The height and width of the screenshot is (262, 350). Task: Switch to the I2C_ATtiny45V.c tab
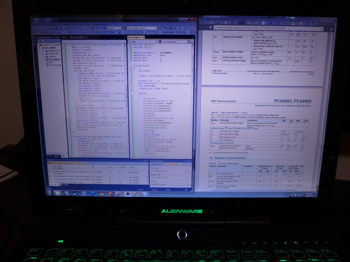click(78, 38)
